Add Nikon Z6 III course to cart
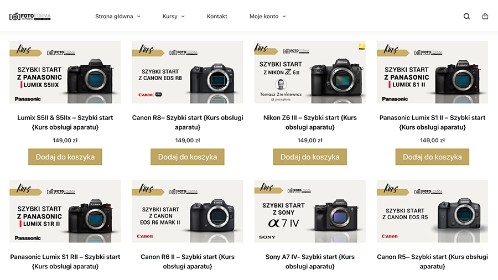The image size is (498, 280). coord(310,157)
